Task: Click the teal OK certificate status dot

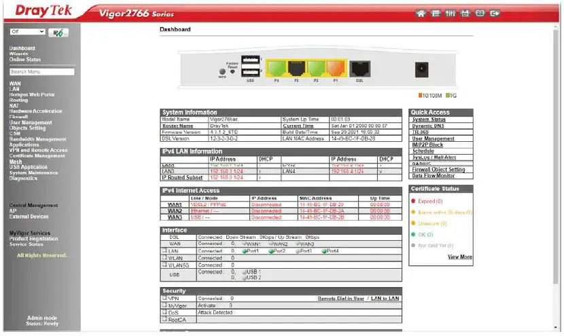Action: [413, 235]
